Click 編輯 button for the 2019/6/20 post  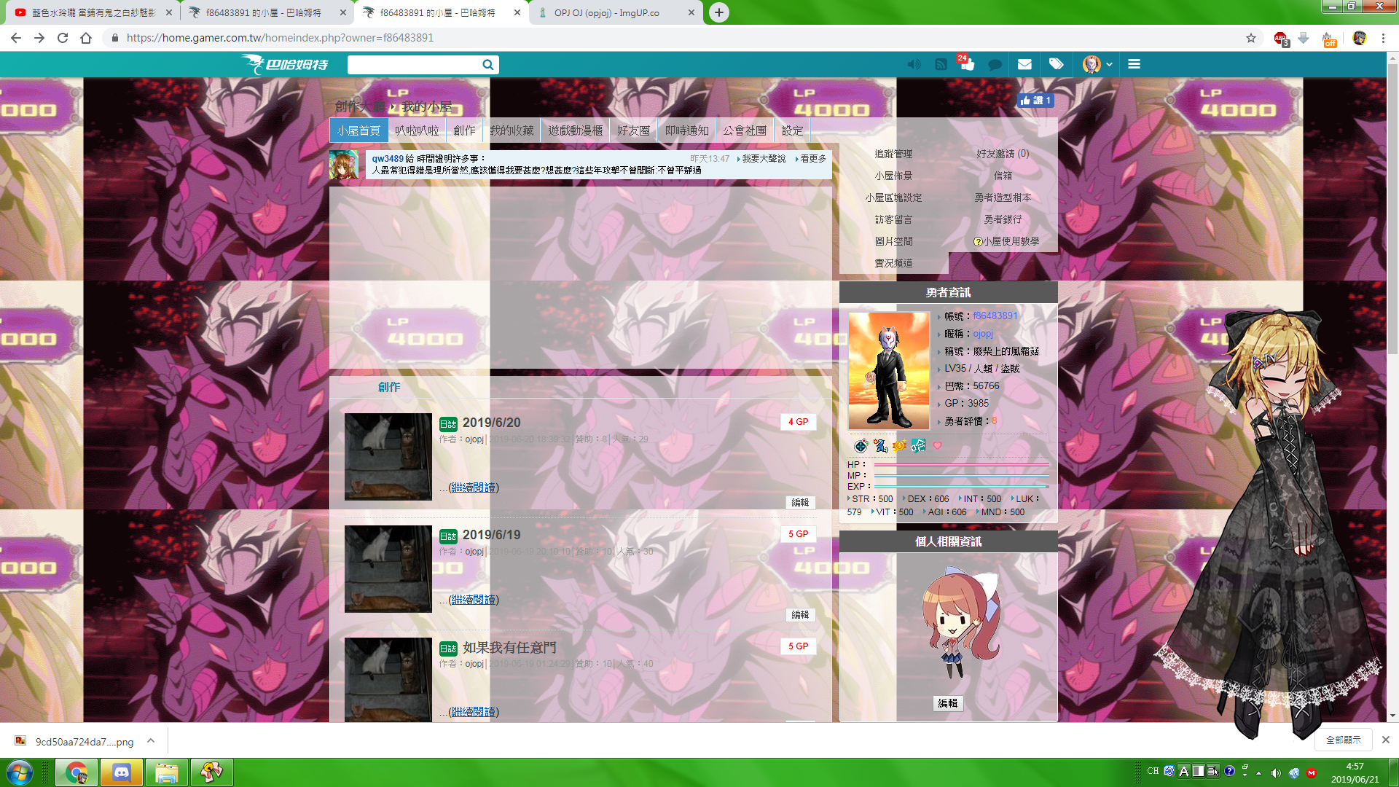pyautogui.click(x=800, y=503)
